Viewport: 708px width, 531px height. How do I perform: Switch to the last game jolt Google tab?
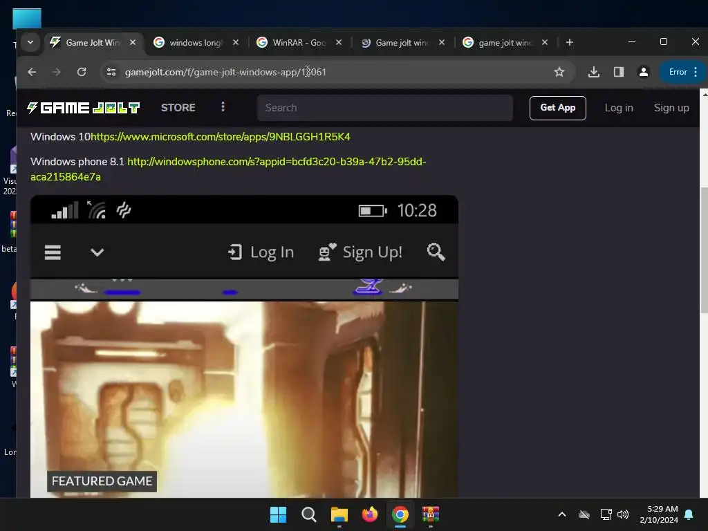[505, 42]
